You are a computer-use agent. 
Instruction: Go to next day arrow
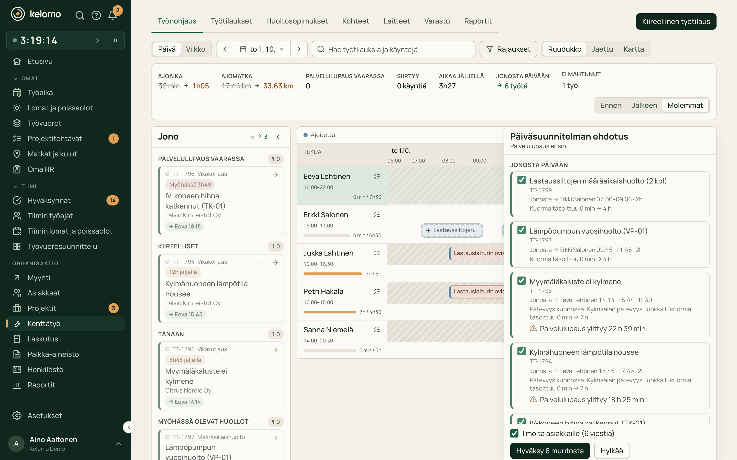[x=299, y=49]
